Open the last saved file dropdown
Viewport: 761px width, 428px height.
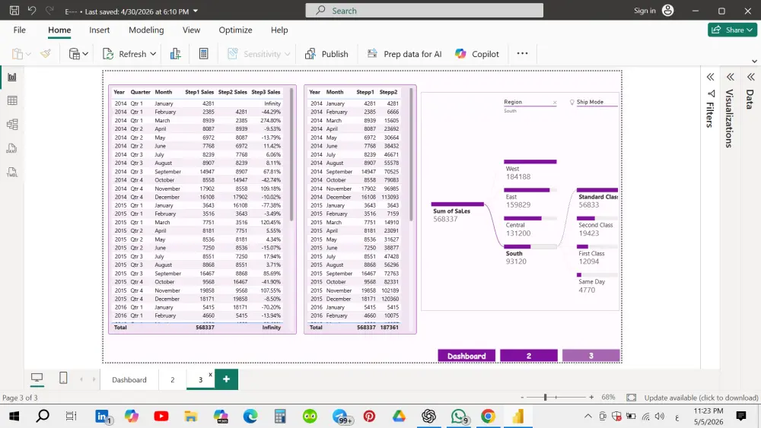pyautogui.click(x=196, y=11)
